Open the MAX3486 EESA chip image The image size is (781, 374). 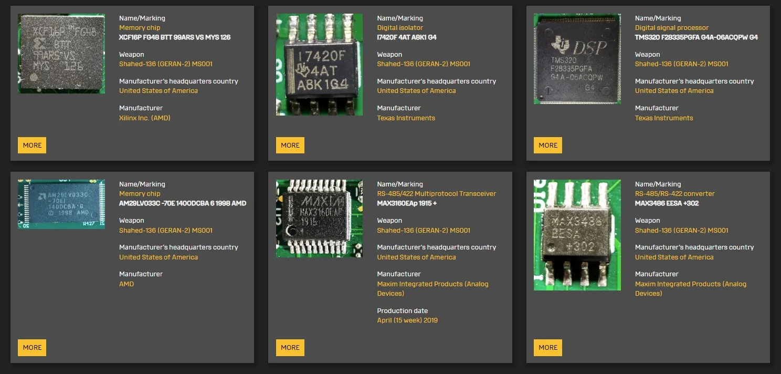tap(577, 235)
